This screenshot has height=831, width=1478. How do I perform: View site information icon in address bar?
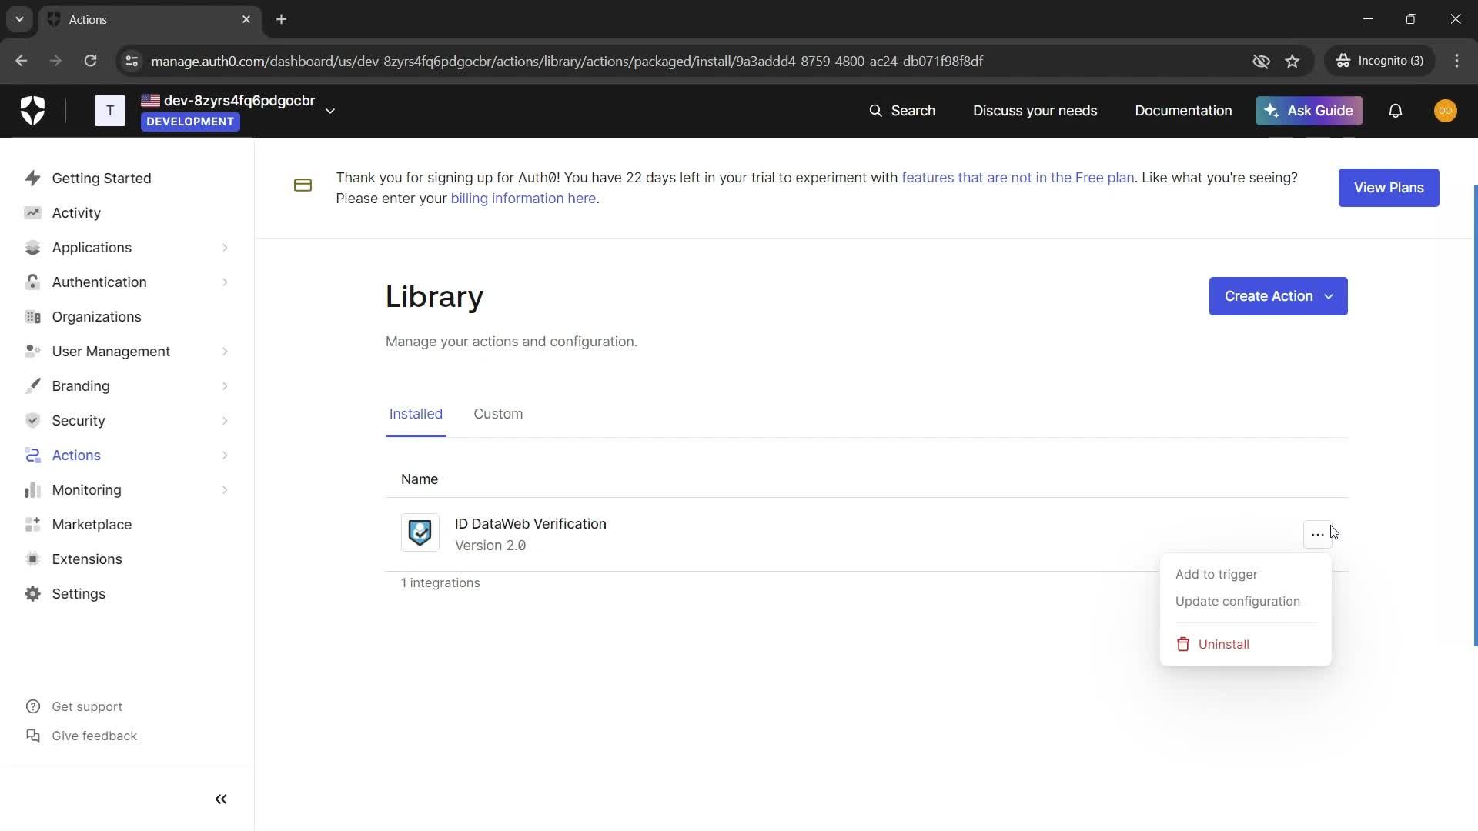point(132,61)
